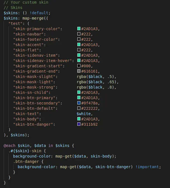Image resolution: width=170 pixels, height=188 pixels.
Task: Open the skin-navbar #222 color swatch
Action: (x=79, y=34)
